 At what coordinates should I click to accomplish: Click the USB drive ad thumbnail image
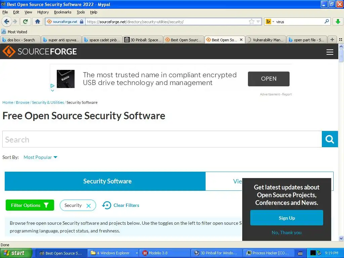[x=66, y=79]
